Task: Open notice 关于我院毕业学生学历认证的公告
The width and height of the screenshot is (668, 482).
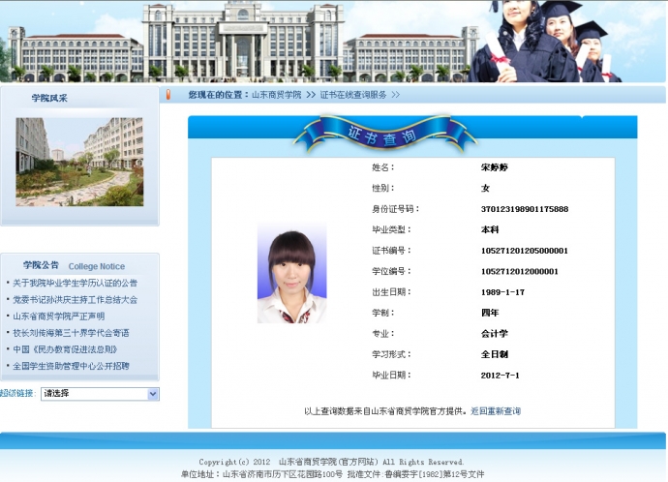Action: 75,283
